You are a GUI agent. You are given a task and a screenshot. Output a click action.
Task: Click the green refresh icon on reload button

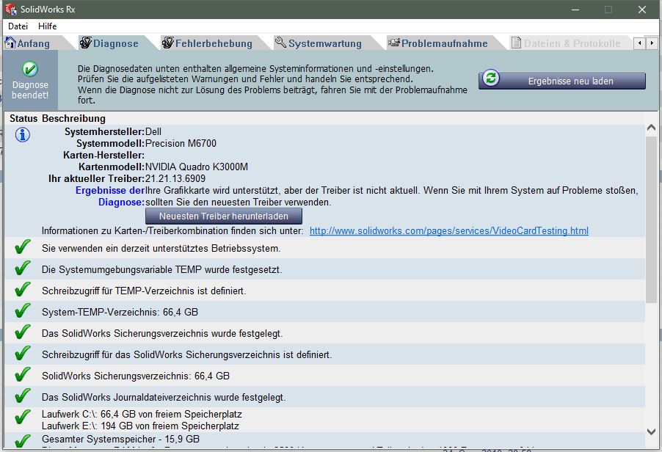click(x=490, y=78)
